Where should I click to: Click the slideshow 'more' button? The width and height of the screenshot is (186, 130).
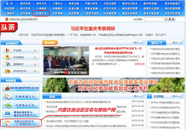click(x=84, y=73)
